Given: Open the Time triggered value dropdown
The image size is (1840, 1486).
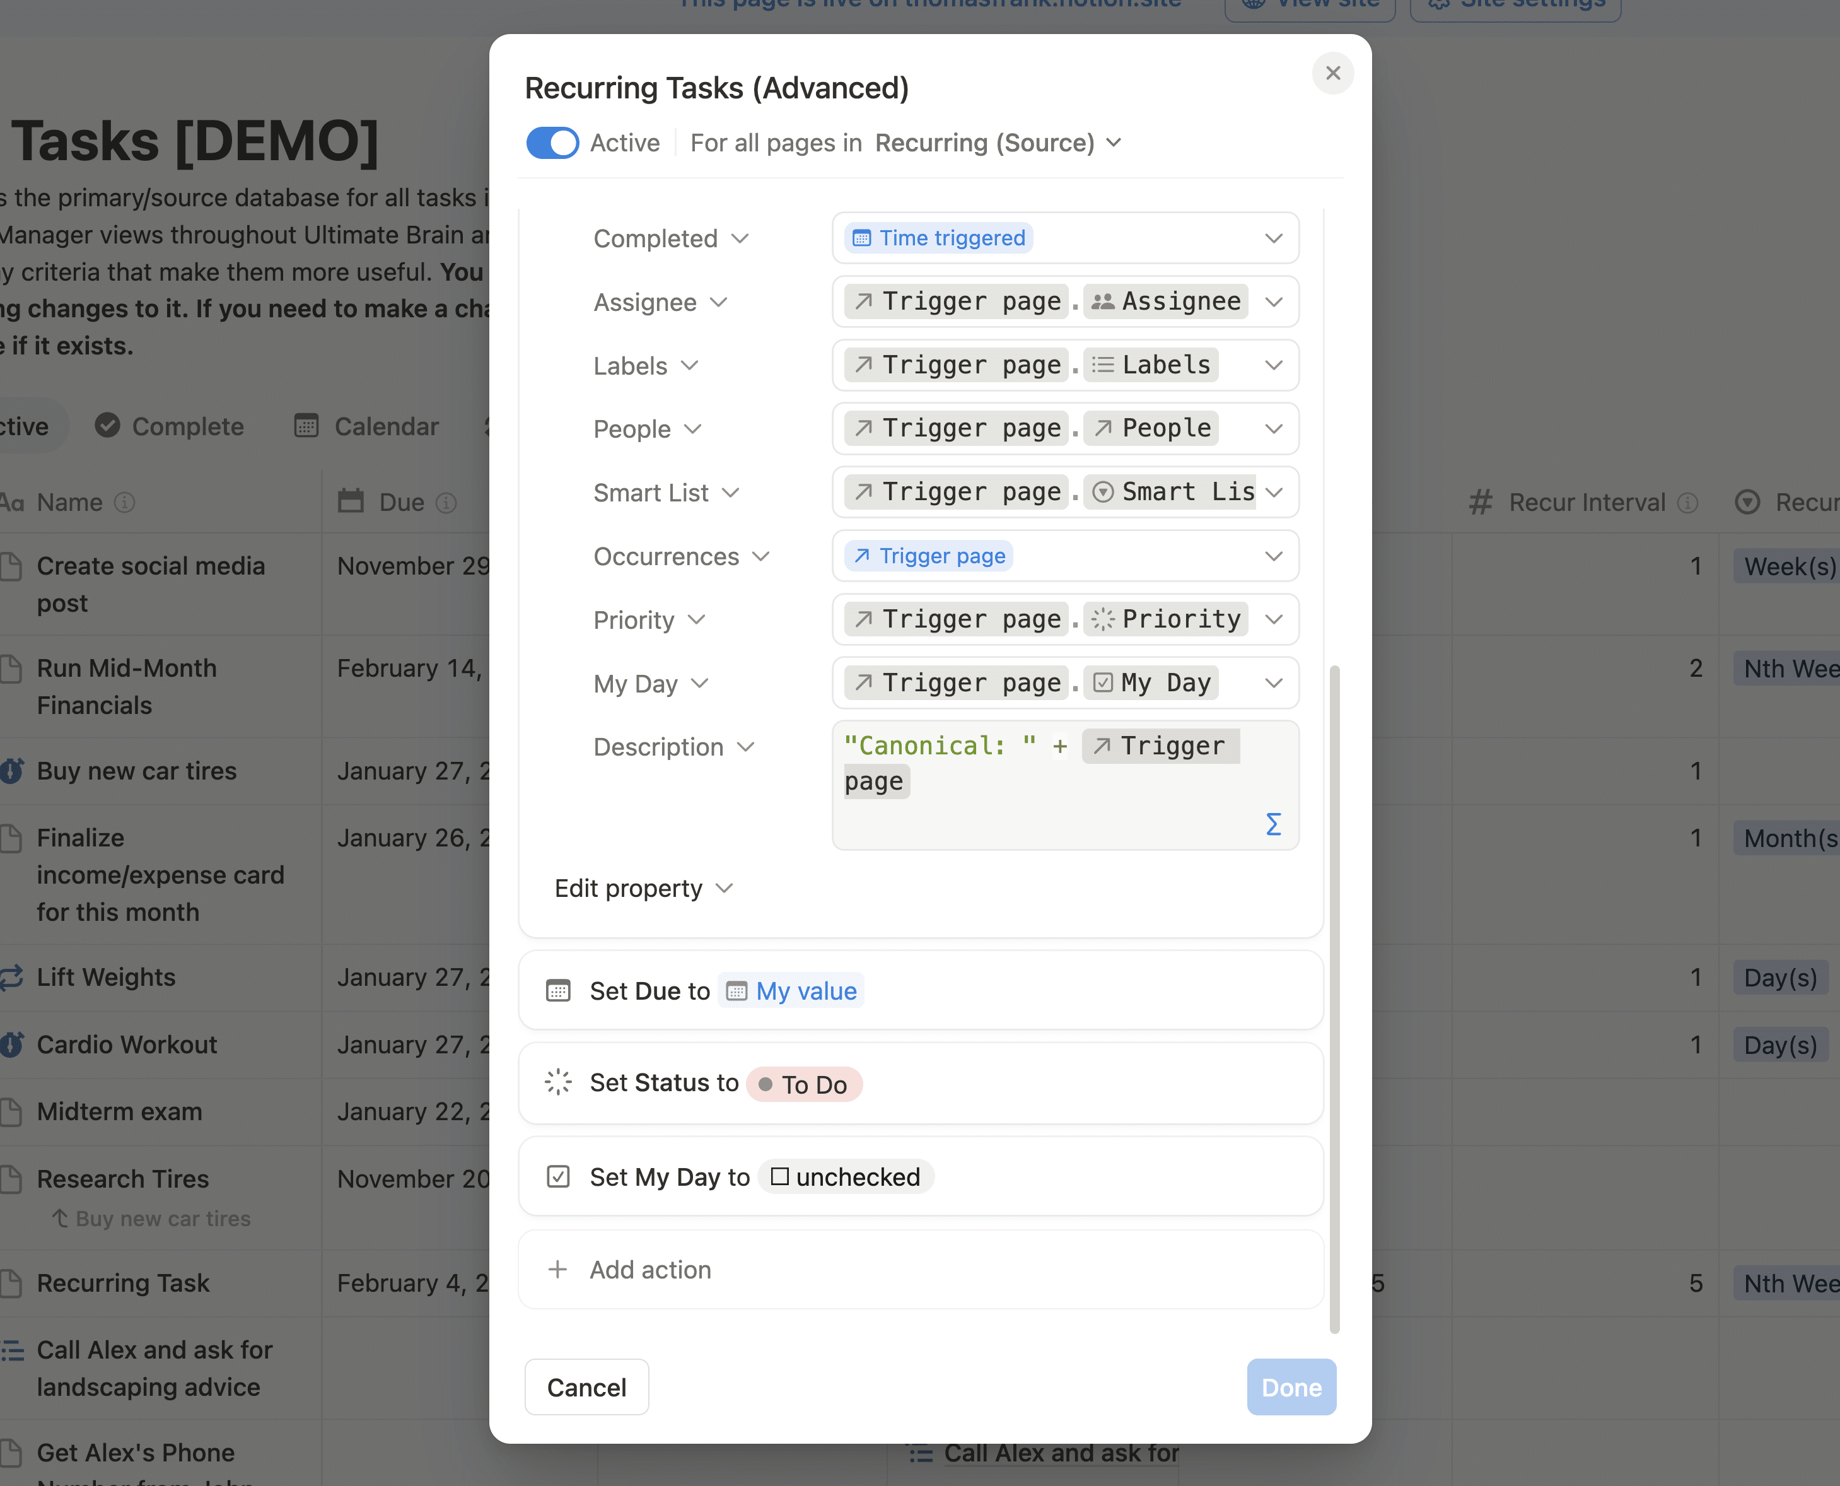Looking at the screenshot, I should (x=1066, y=238).
